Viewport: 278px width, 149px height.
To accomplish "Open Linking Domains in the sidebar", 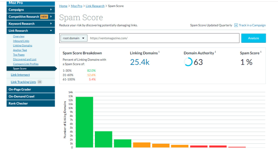I will tap(22, 45).
